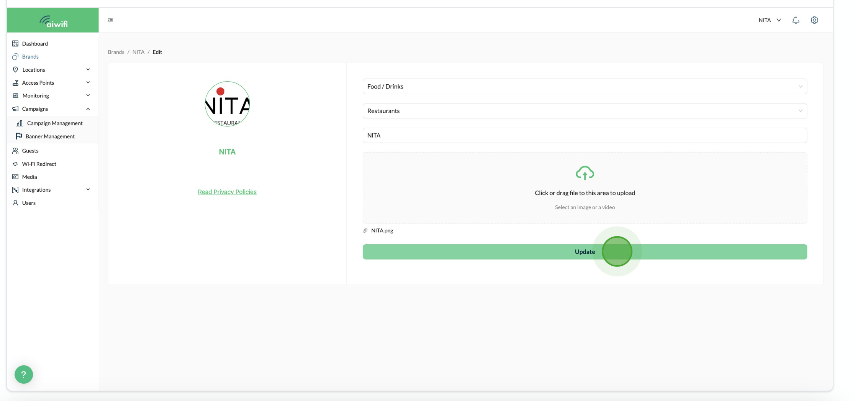This screenshot has height=401, width=855.
Task: Open Banner Management page
Action: 50,136
